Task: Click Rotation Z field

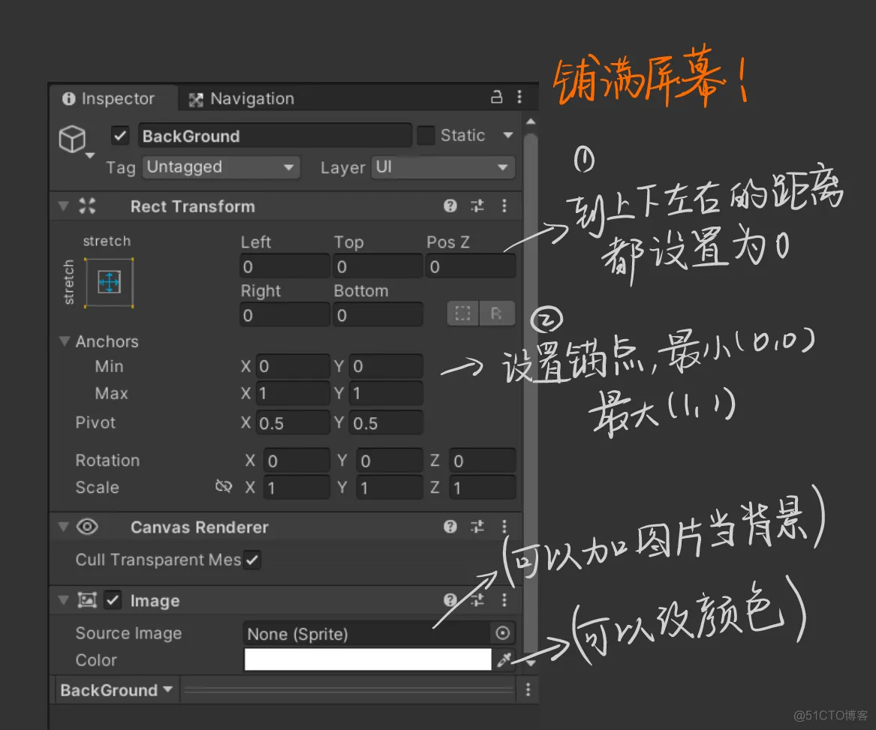Action: click(x=482, y=460)
